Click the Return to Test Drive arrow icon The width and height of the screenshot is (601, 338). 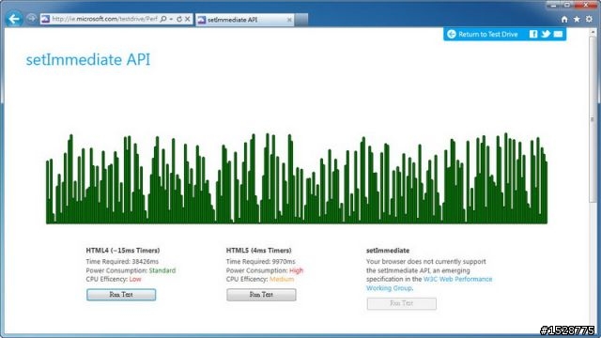coord(452,34)
